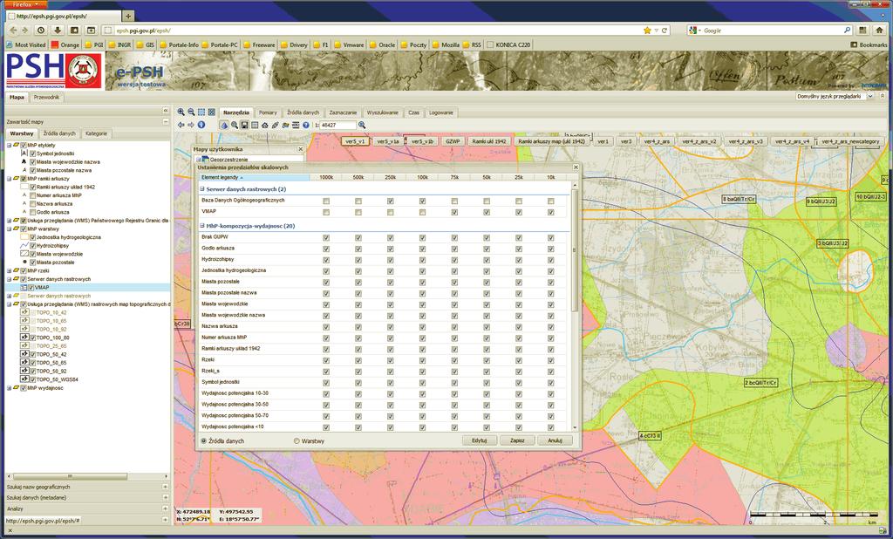The image size is (893, 539).
Task: Go to next map view arrow
Action: [191, 125]
